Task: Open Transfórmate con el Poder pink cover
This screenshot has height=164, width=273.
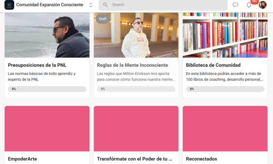Action: pos(136,128)
